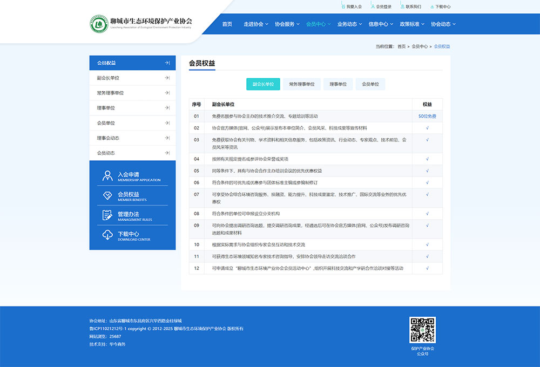
Task: Expand the 走进协会 navigation dropdown
Action: point(255,24)
